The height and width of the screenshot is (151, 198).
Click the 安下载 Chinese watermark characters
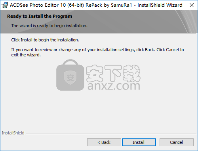coord(113,73)
